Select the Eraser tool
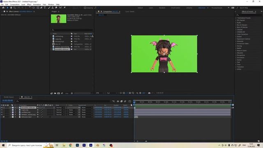Viewport: 263px width, 148px height. click(x=56, y=8)
